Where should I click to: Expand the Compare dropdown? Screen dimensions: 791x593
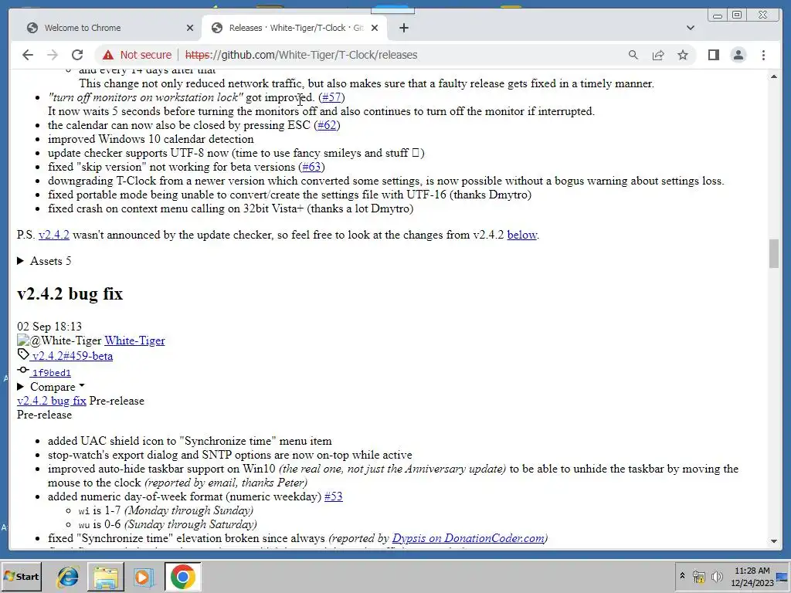(51, 387)
